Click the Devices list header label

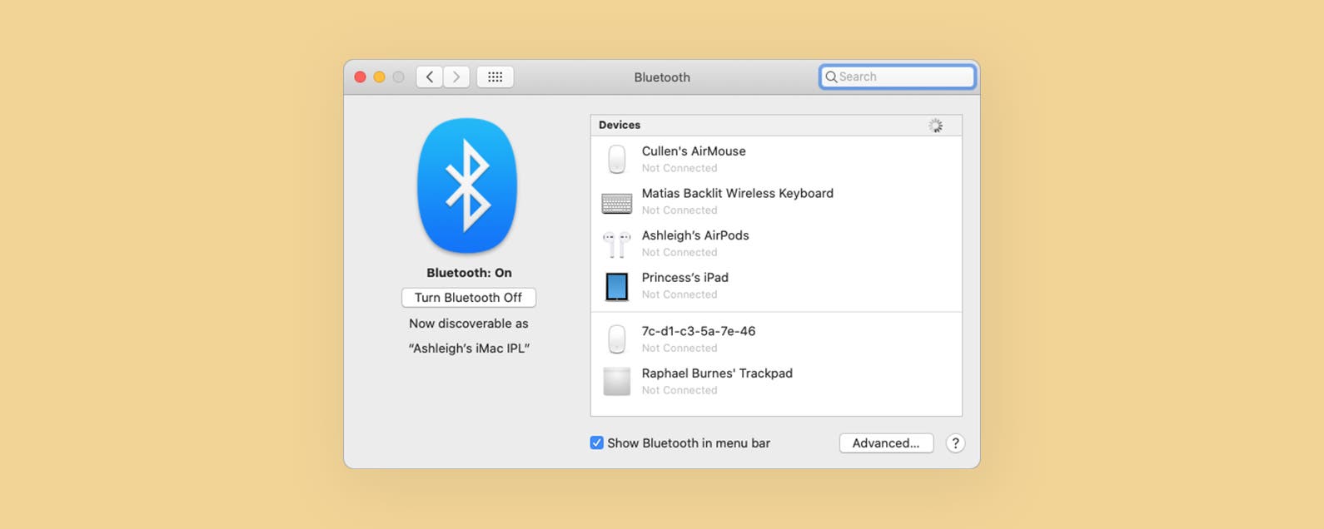coord(620,125)
